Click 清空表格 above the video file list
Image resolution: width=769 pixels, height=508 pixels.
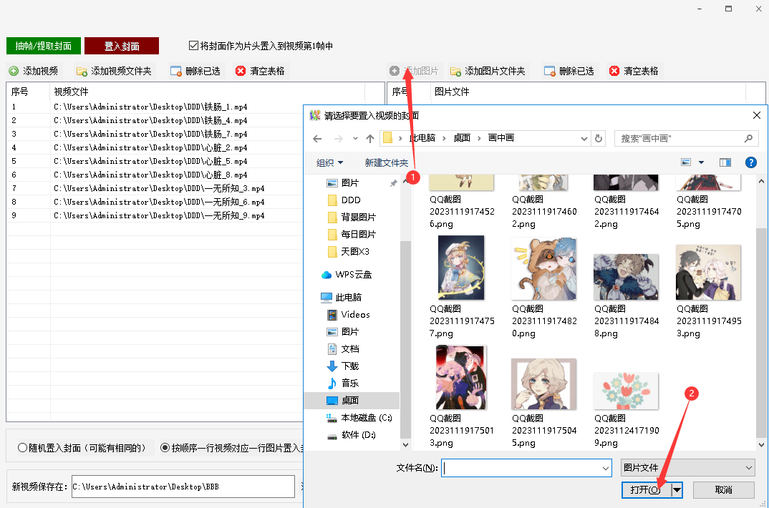point(260,71)
